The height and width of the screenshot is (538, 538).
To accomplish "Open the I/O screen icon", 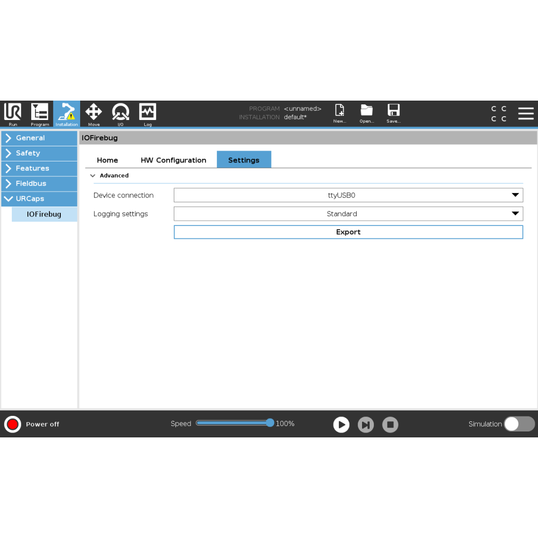I will tap(121, 114).
